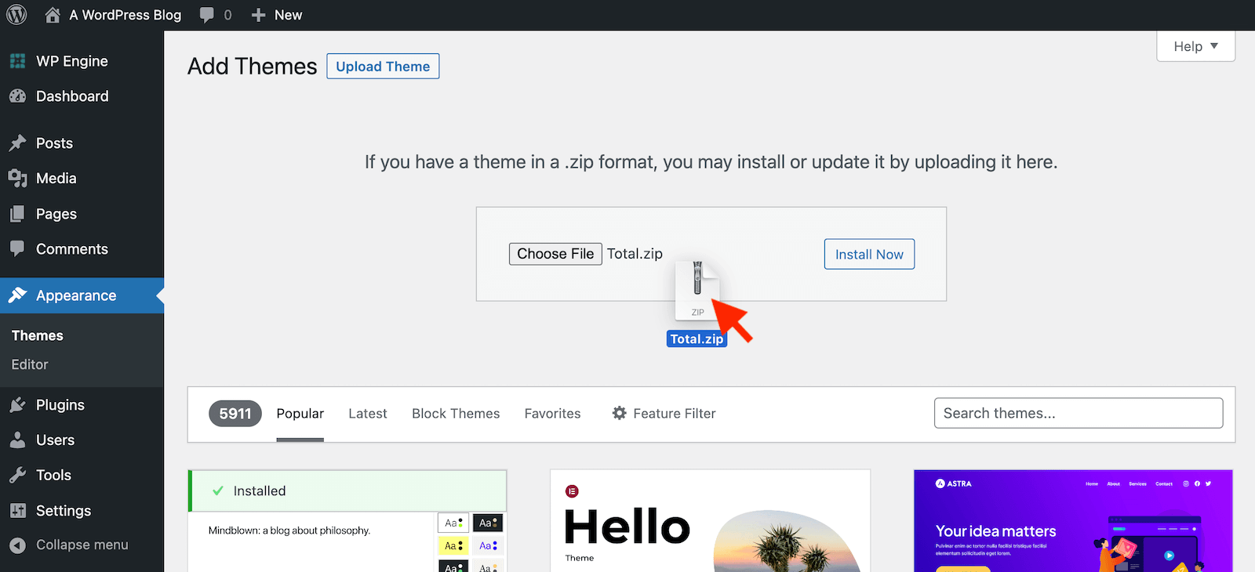The width and height of the screenshot is (1255, 572).
Task: Click Collapse menu label
Action: point(82,545)
